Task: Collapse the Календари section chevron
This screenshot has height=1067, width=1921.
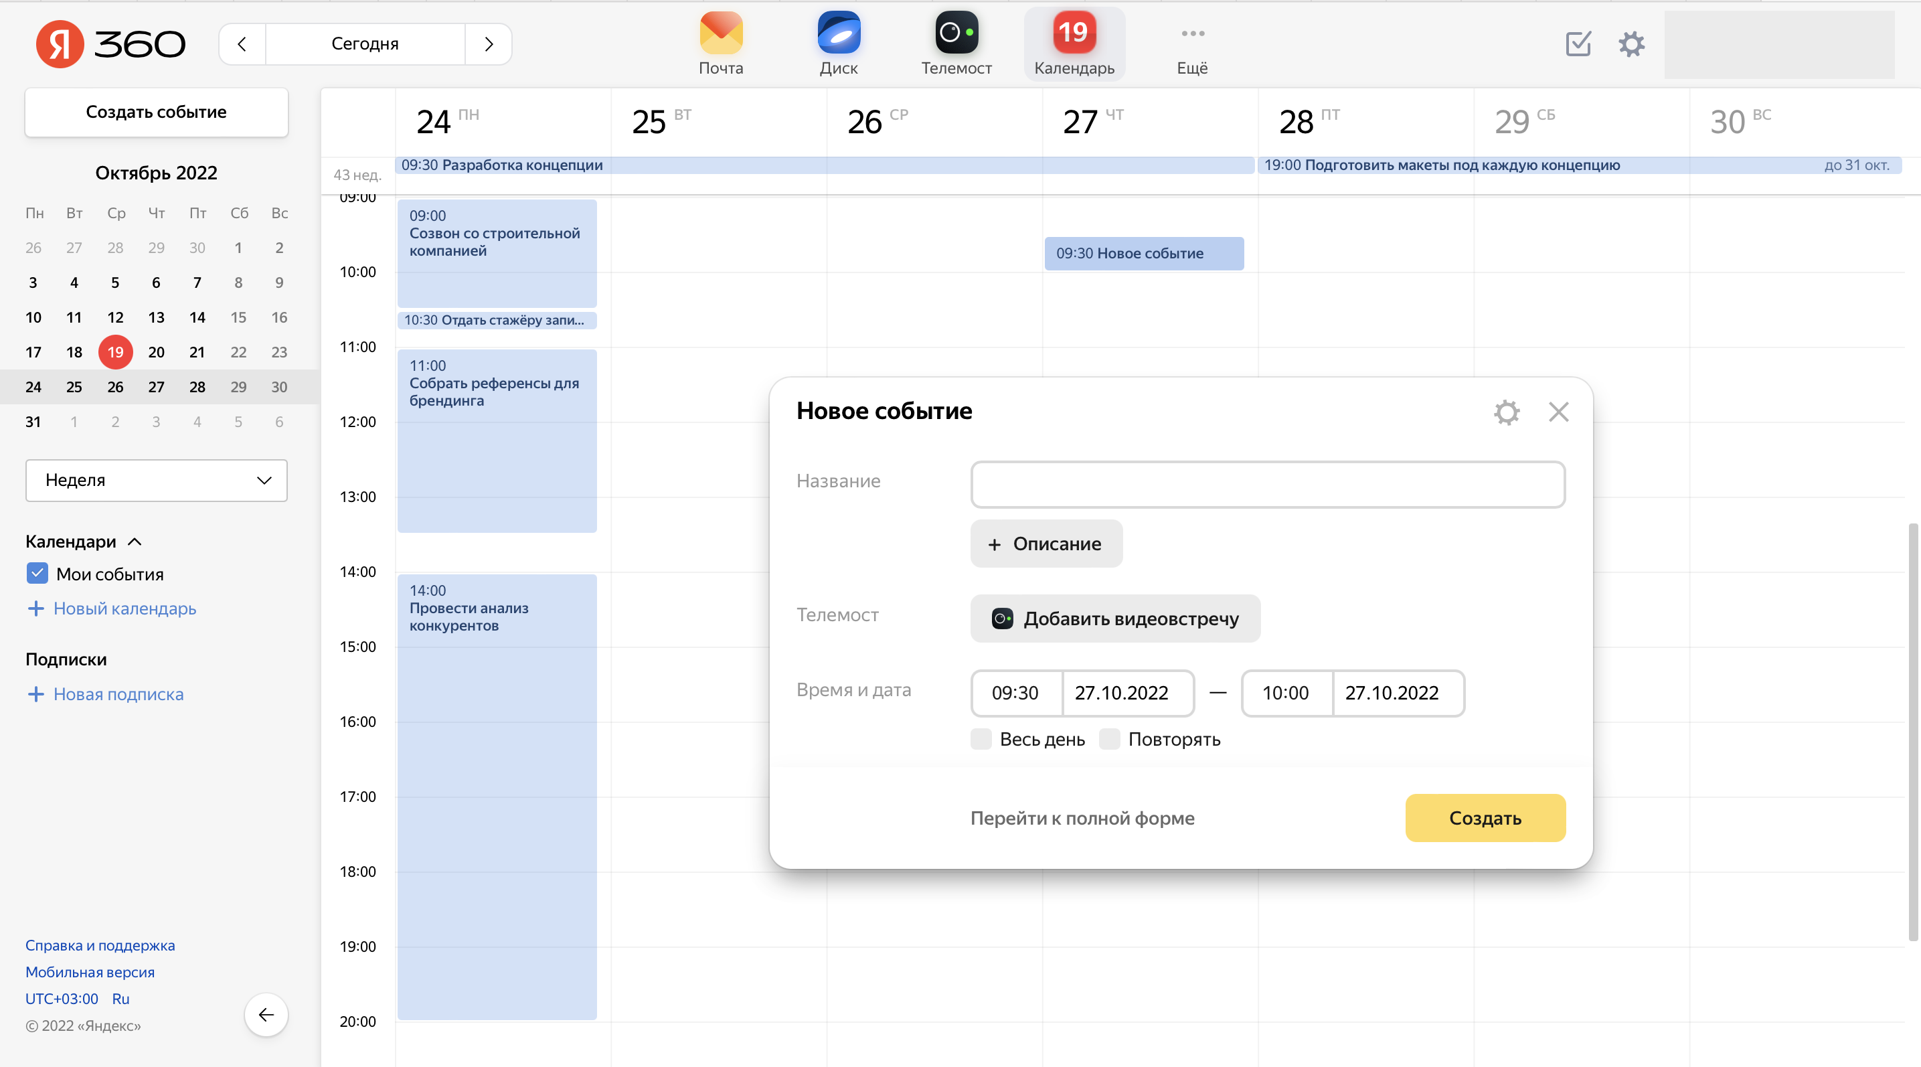Action: (x=135, y=542)
